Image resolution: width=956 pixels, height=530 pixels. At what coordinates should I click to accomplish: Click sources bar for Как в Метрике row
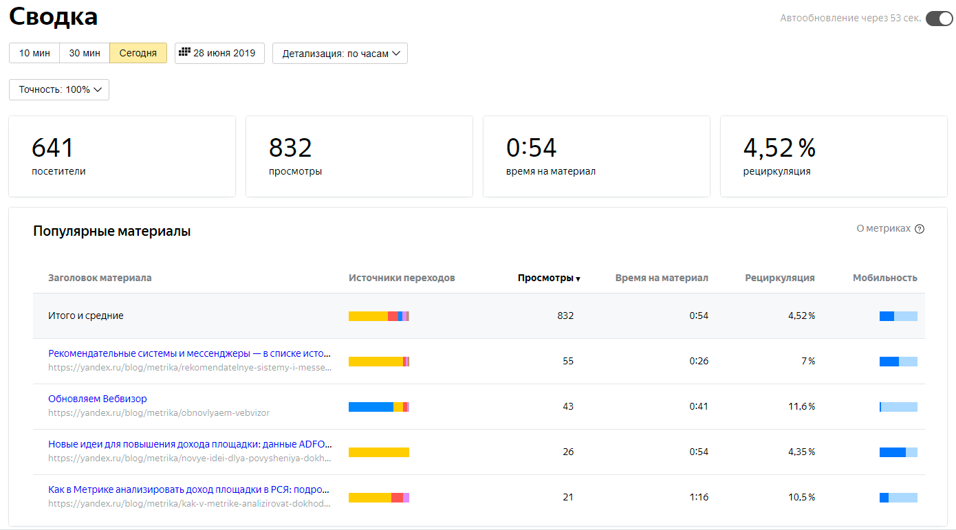coord(379,498)
